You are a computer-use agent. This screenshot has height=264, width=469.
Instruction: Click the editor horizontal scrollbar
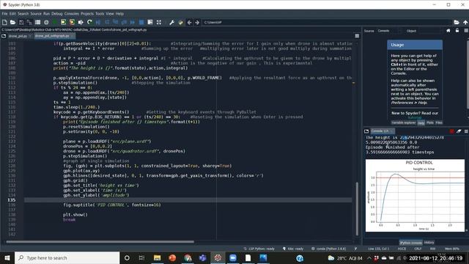coord(100,241)
